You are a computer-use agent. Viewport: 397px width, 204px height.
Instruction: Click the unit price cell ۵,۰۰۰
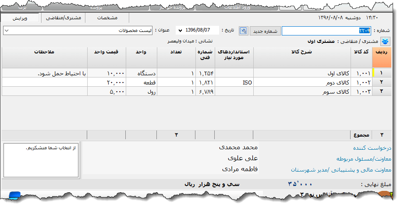[x=106, y=91]
